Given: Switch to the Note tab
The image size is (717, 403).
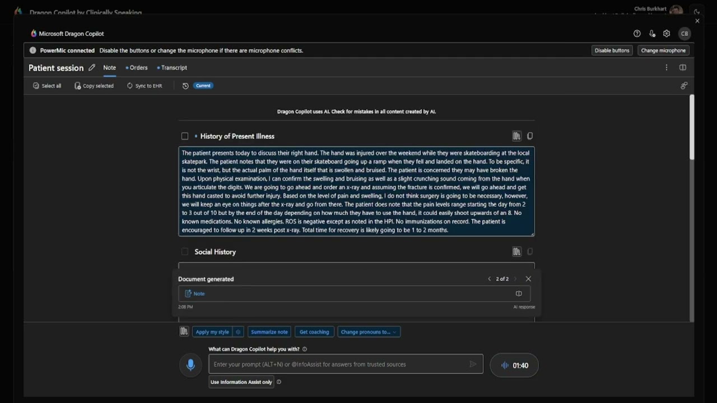Looking at the screenshot, I should coord(109,68).
